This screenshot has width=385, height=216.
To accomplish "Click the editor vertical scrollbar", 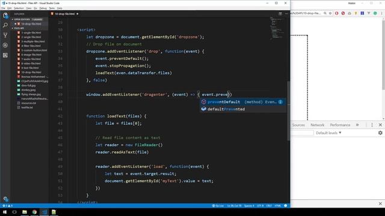I will pos(289,110).
